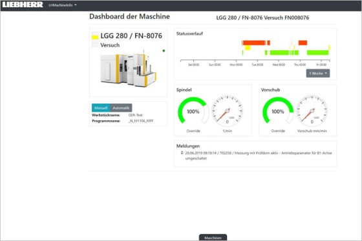Viewport: 362px width, 241px height.
Task: Click the long red bar in Statusverlauf
Action: pos(254,43)
